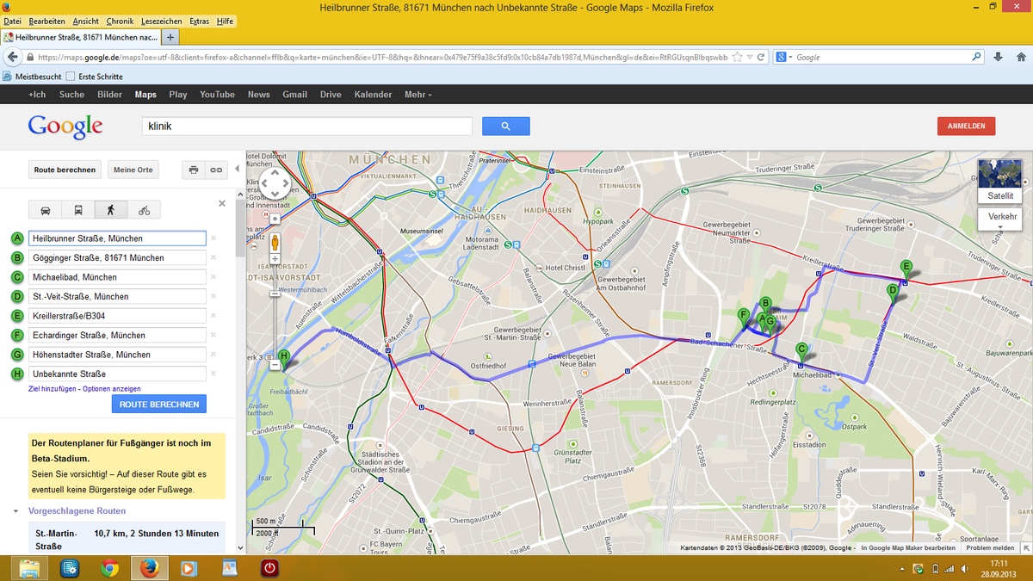Open the Chronik menu

(120, 21)
